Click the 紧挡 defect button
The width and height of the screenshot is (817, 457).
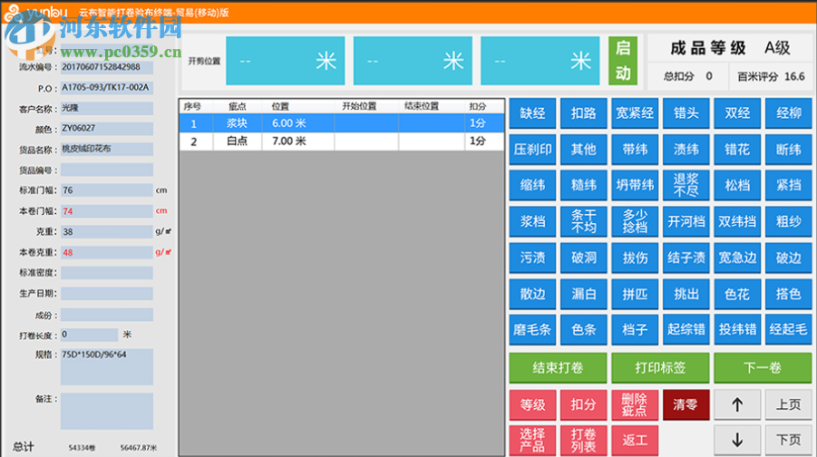[x=788, y=186]
